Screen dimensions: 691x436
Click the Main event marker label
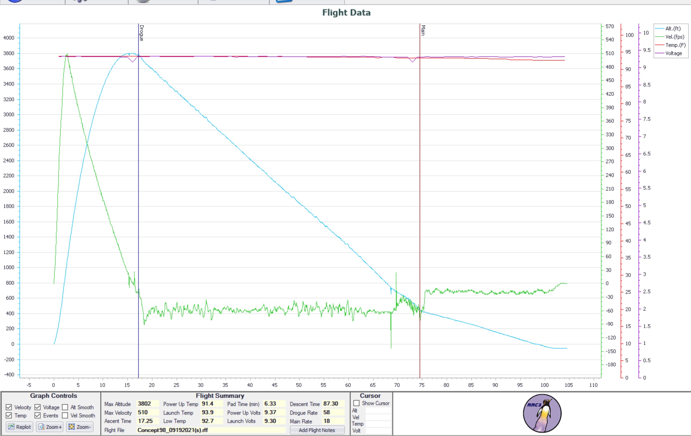click(x=423, y=30)
